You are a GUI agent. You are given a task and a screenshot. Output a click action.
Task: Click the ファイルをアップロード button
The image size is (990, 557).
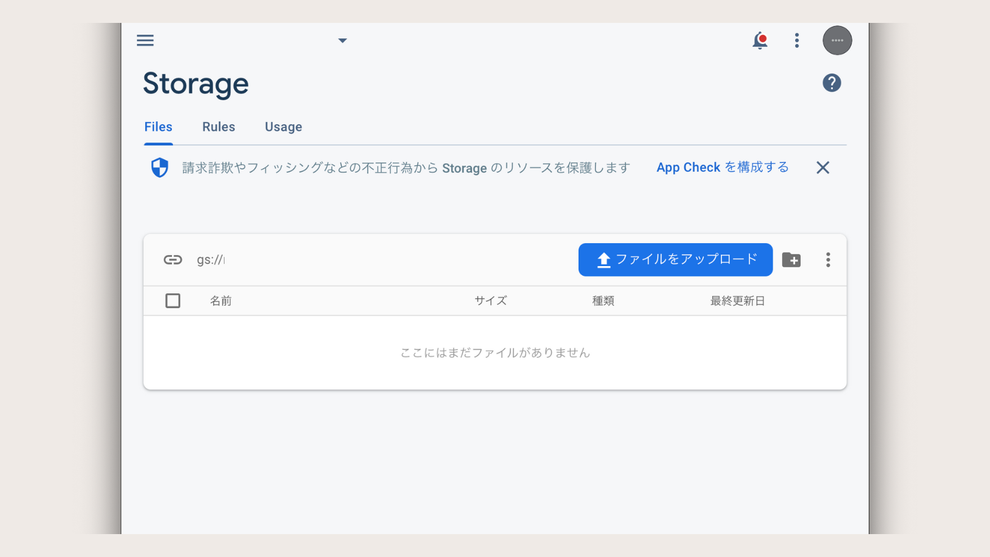(x=676, y=260)
